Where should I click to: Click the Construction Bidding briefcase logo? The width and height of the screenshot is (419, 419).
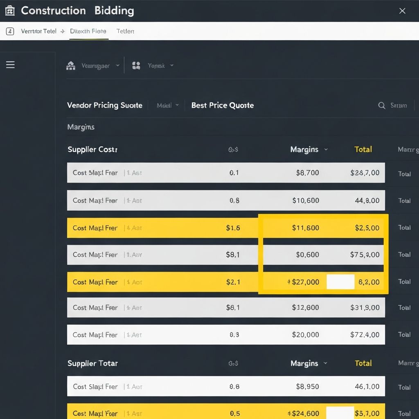pyautogui.click(x=9, y=11)
